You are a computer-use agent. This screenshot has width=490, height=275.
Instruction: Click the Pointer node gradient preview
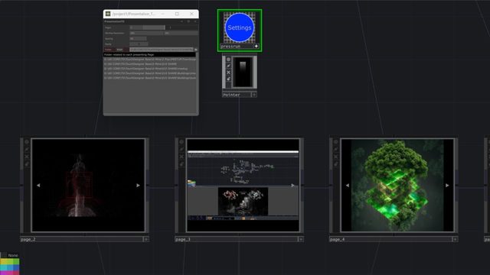click(x=243, y=72)
